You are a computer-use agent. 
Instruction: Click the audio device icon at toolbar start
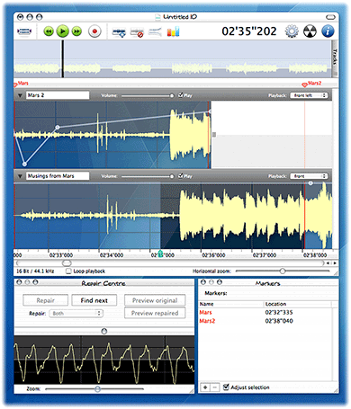click(x=24, y=31)
